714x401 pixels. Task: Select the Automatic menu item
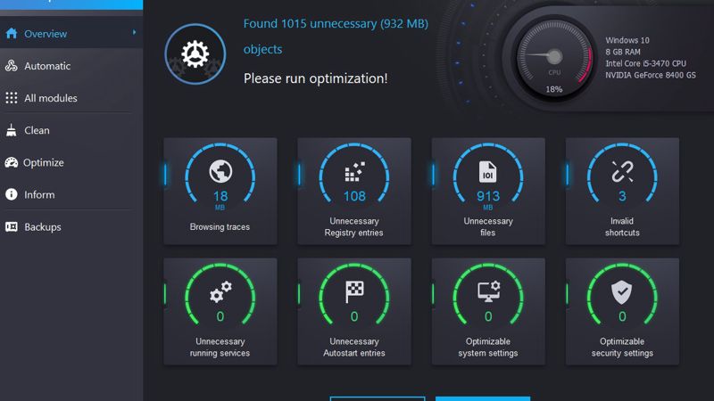(x=71, y=66)
